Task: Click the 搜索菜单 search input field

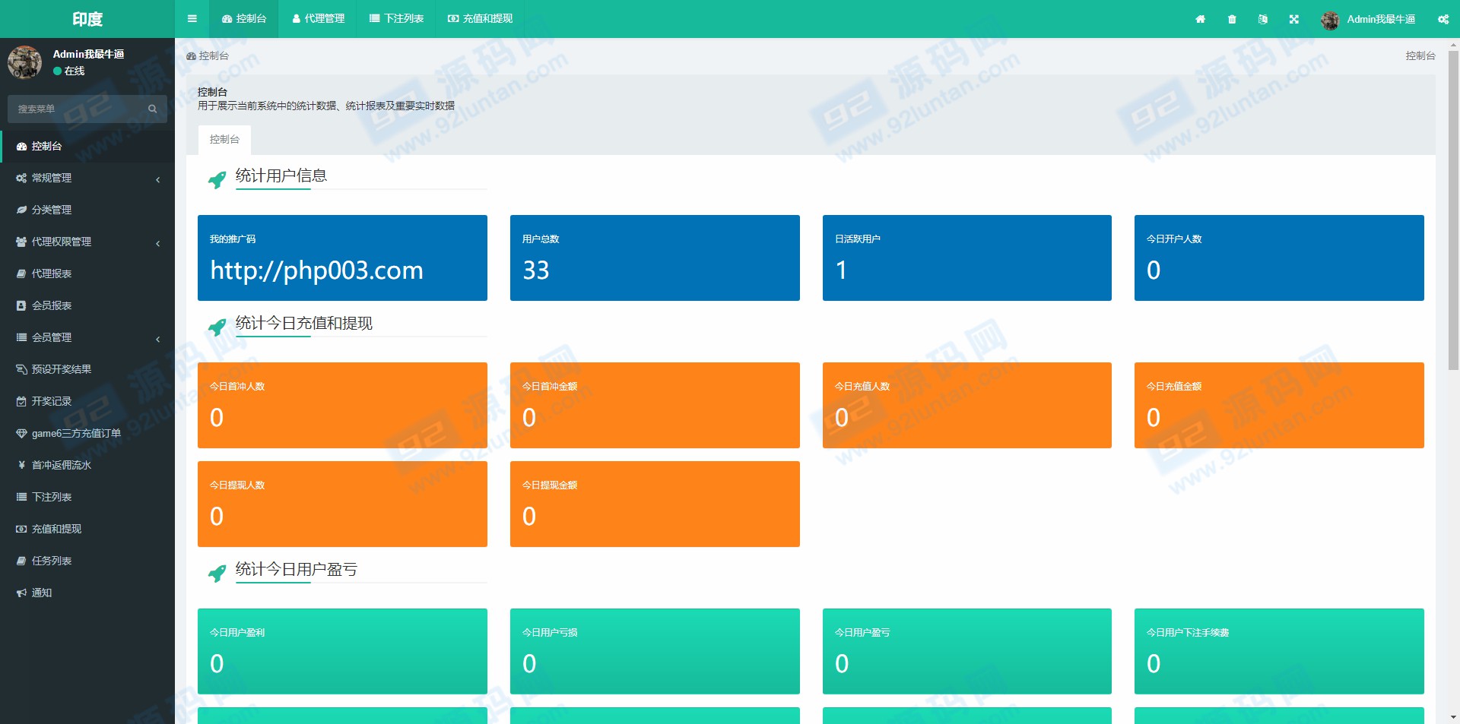Action: coord(76,109)
